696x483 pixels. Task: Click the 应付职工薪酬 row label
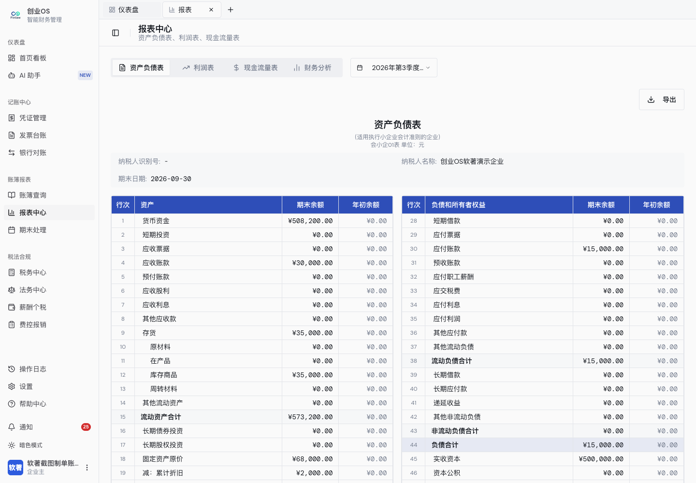[x=454, y=277]
